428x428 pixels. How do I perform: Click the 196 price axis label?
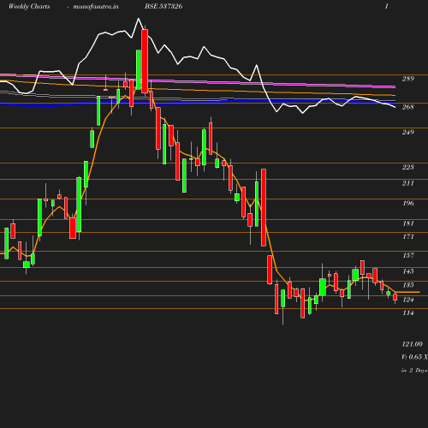(x=408, y=203)
